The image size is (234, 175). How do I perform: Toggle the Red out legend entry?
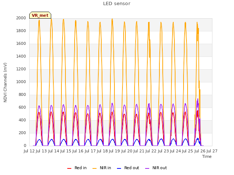tap(128, 168)
